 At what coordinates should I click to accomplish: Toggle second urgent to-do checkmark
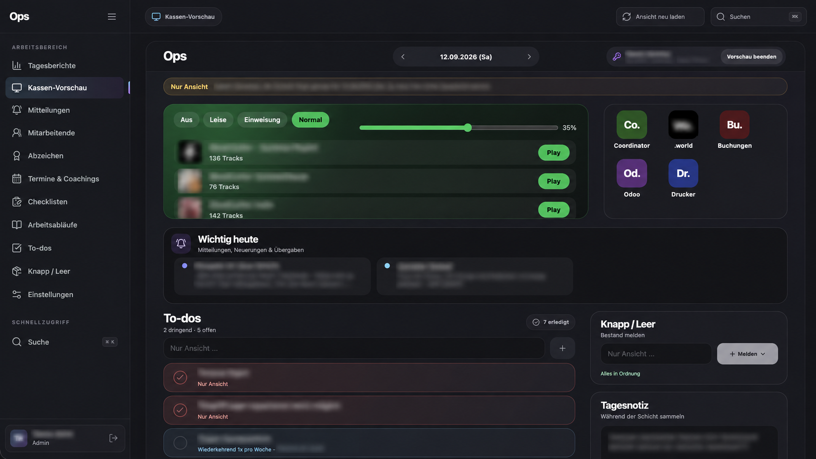point(180,410)
